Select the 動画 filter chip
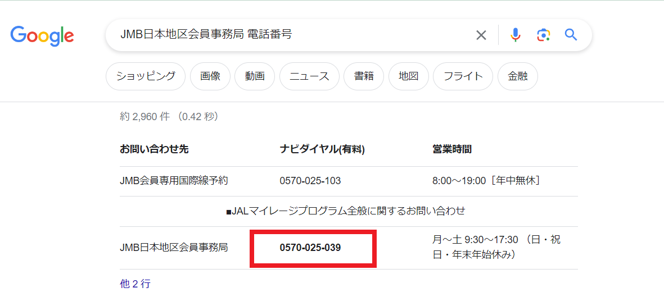The image size is (664, 306). [x=255, y=76]
